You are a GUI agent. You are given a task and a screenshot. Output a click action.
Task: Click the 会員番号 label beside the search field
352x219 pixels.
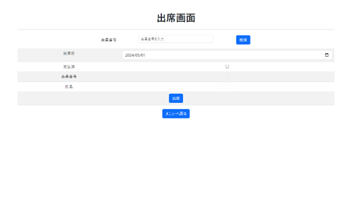coord(109,40)
